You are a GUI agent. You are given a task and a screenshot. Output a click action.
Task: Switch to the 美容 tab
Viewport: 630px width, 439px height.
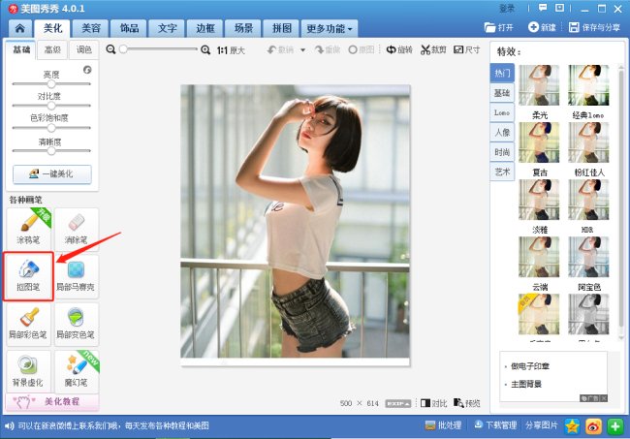point(91,28)
